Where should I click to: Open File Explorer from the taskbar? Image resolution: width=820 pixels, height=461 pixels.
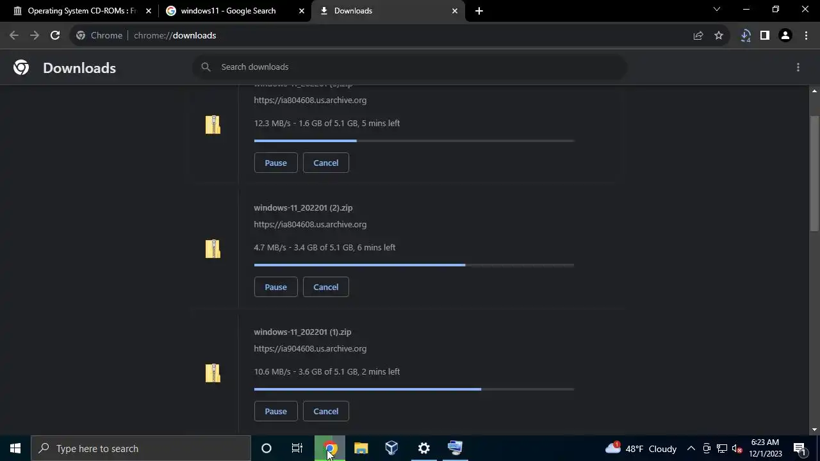(361, 448)
